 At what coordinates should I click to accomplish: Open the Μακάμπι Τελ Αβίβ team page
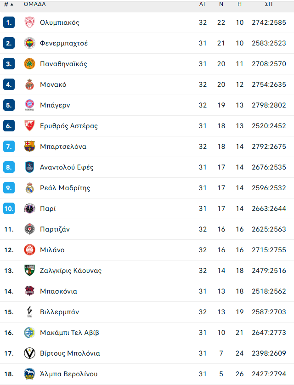[x=69, y=333]
